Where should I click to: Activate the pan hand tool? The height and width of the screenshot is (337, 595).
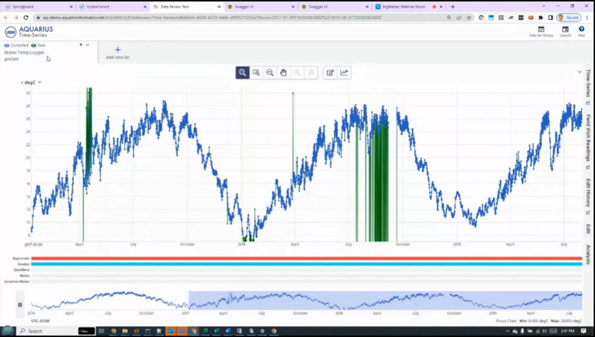(284, 72)
